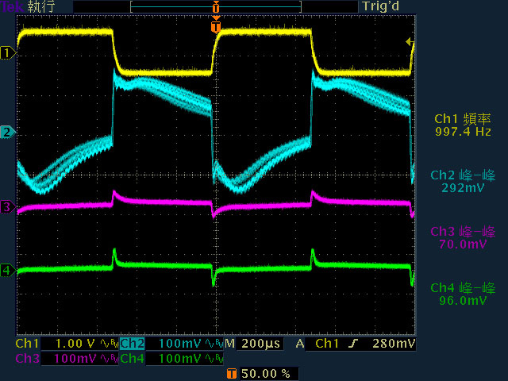Click the Ch1 yellow ground marker
Image resolution: width=508 pixels, height=381 pixels.
tap(8, 53)
